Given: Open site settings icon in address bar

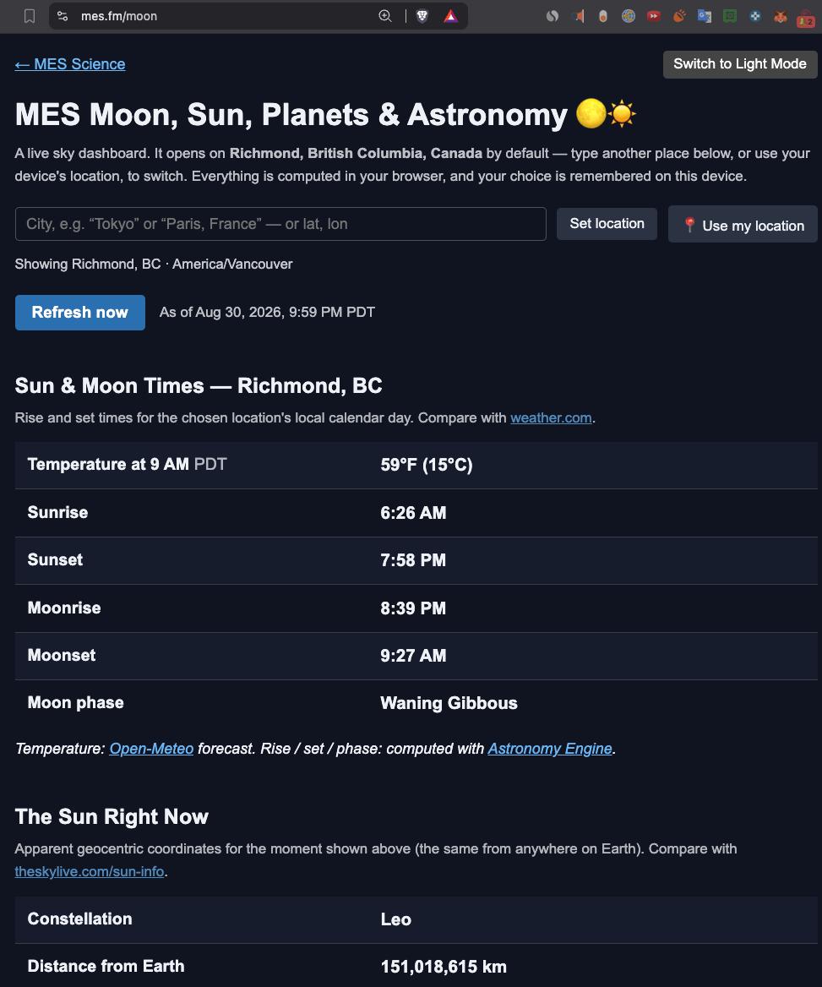Looking at the screenshot, I should 63,16.
